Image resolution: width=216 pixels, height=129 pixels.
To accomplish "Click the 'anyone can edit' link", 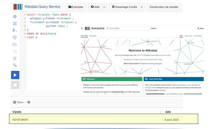I will pos(165,55).
